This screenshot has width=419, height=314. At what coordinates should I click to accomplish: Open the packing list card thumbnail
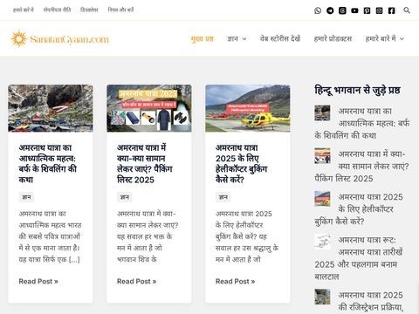pyautogui.click(x=149, y=108)
